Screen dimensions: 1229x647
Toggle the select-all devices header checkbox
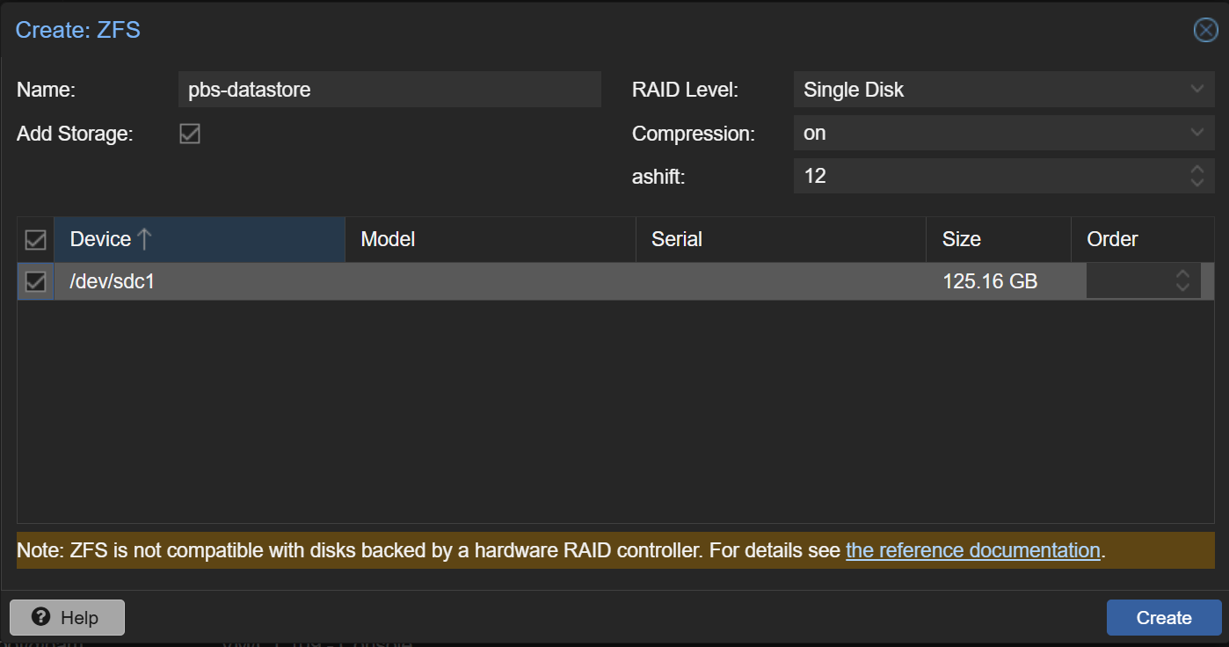click(x=35, y=239)
